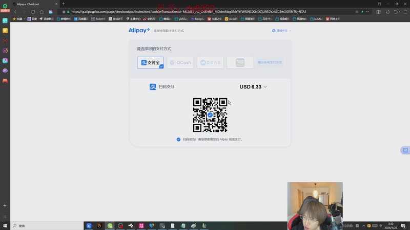410x230 pixels.
Task: Click the QR code icon in address bar
Action: coord(357,12)
